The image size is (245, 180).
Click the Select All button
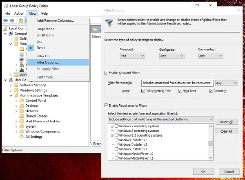pyautogui.click(x=227, y=122)
